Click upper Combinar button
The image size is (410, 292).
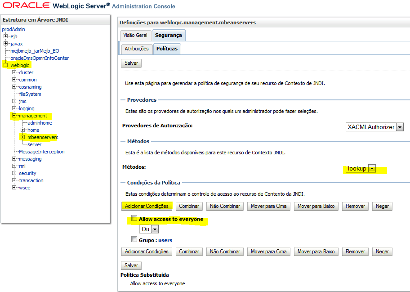(189, 206)
